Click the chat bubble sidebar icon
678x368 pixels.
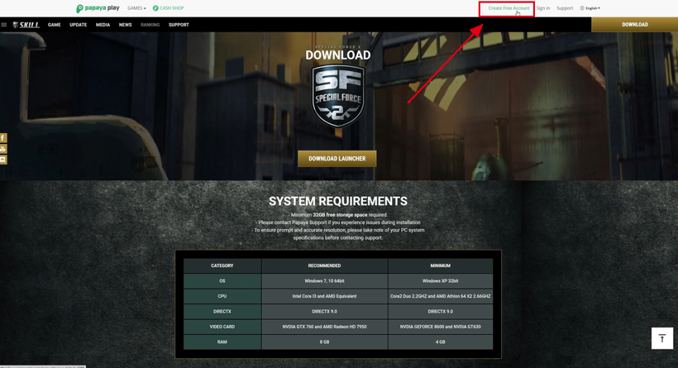click(3, 159)
